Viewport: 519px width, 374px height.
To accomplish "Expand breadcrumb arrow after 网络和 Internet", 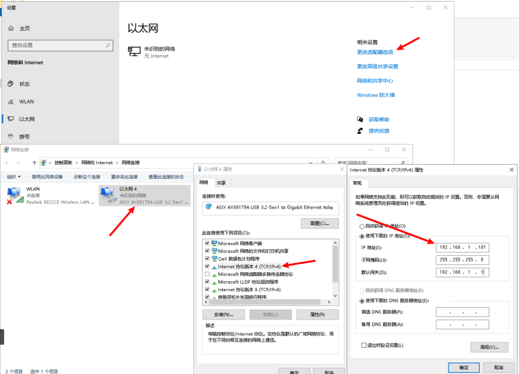I will (x=117, y=163).
